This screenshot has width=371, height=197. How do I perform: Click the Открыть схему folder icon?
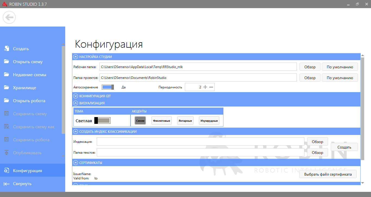tap(7, 62)
